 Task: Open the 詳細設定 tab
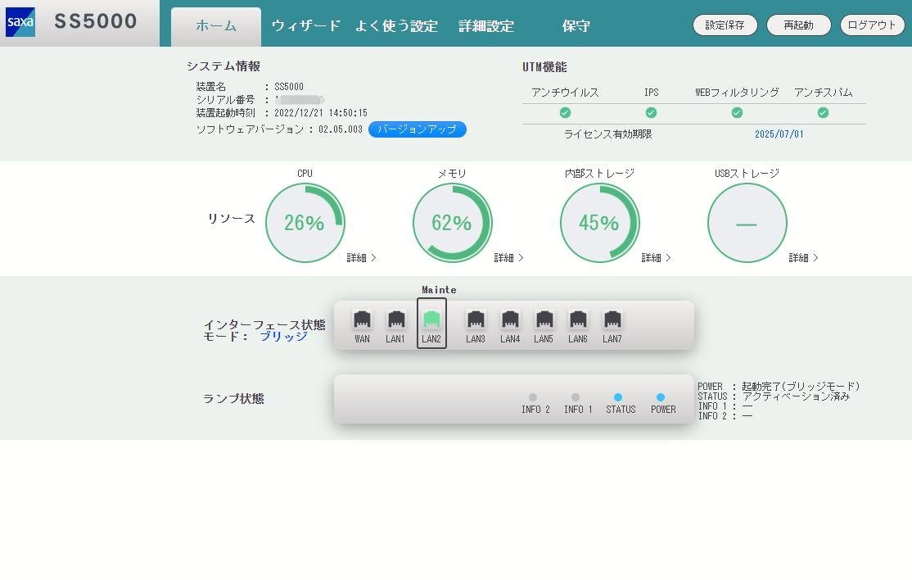[486, 26]
